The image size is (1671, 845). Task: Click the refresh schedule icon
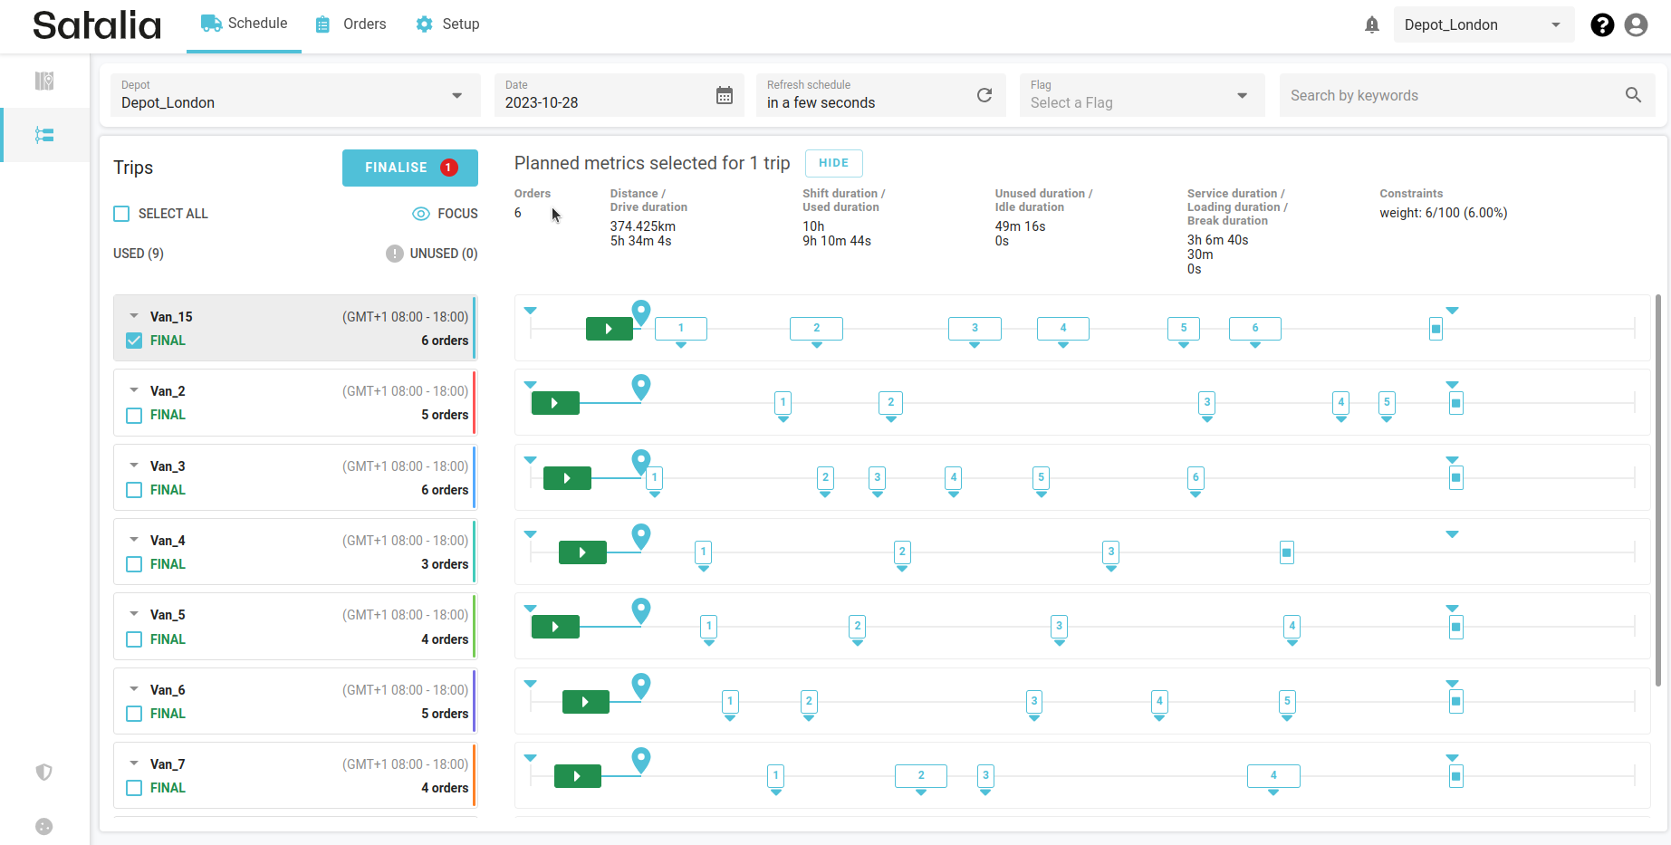(984, 95)
